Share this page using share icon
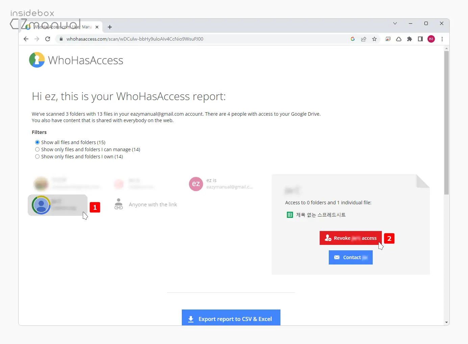 [364, 39]
